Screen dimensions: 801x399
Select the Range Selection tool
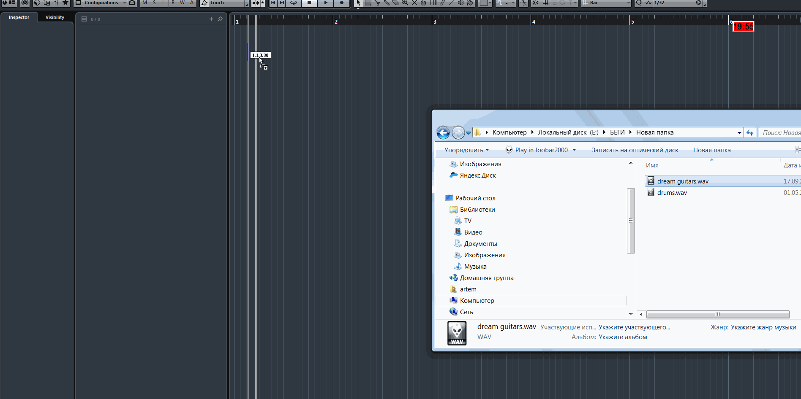pyautogui.click(x=368, y=3)
